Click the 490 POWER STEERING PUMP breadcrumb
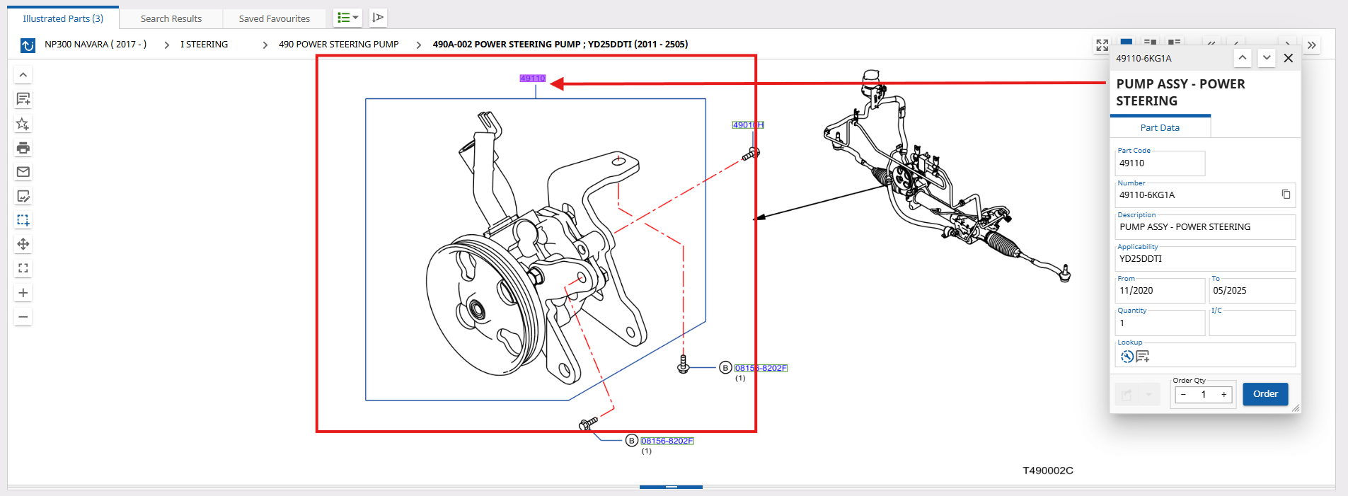This screenshot has height=496, width=1348. 338,45
